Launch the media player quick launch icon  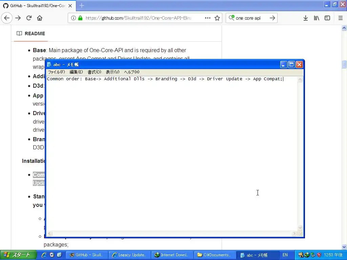pyautogui.click(x=52, y=255)
